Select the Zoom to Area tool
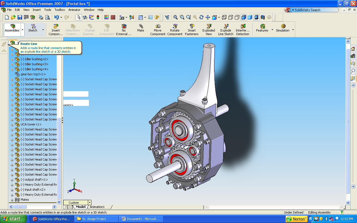Screen dimensions: 357x223 (182, 17)
